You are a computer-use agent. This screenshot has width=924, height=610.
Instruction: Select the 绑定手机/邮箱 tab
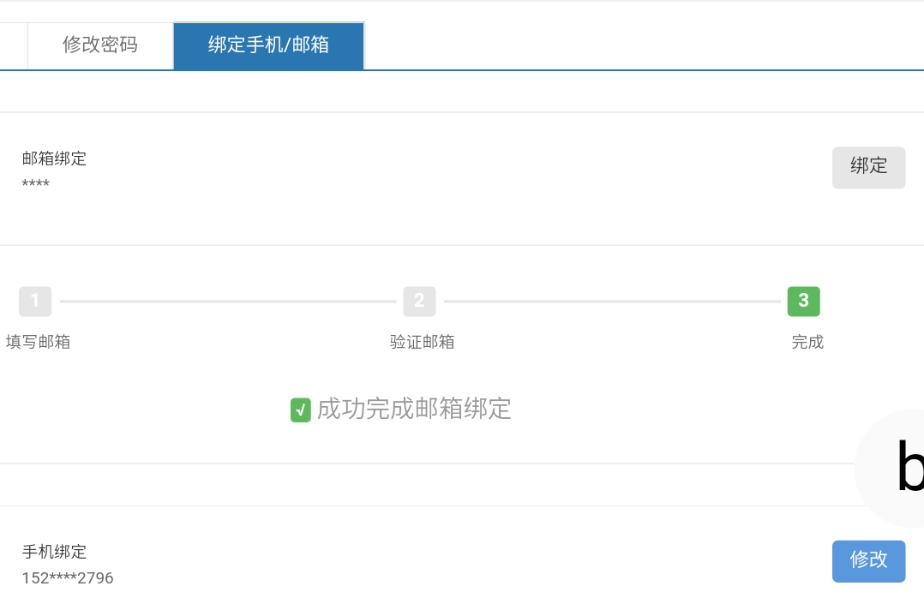(x=268, y=45)
